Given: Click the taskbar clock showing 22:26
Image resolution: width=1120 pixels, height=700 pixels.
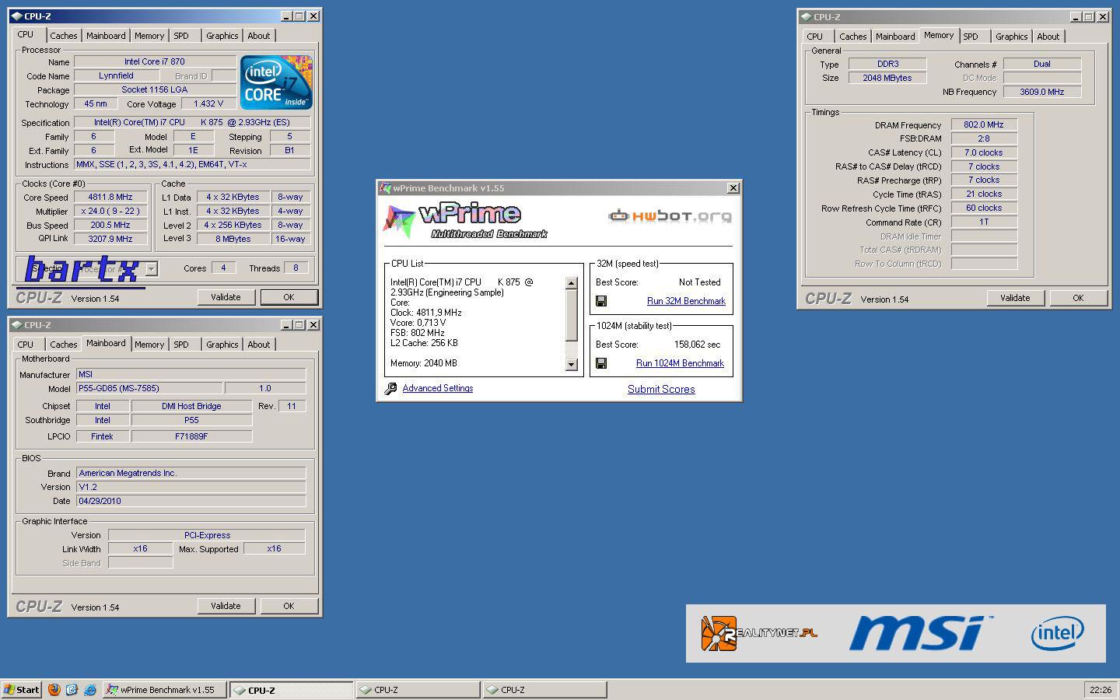Looking at the screenshot, I should pyautogui.click(x=1101, y=690).
